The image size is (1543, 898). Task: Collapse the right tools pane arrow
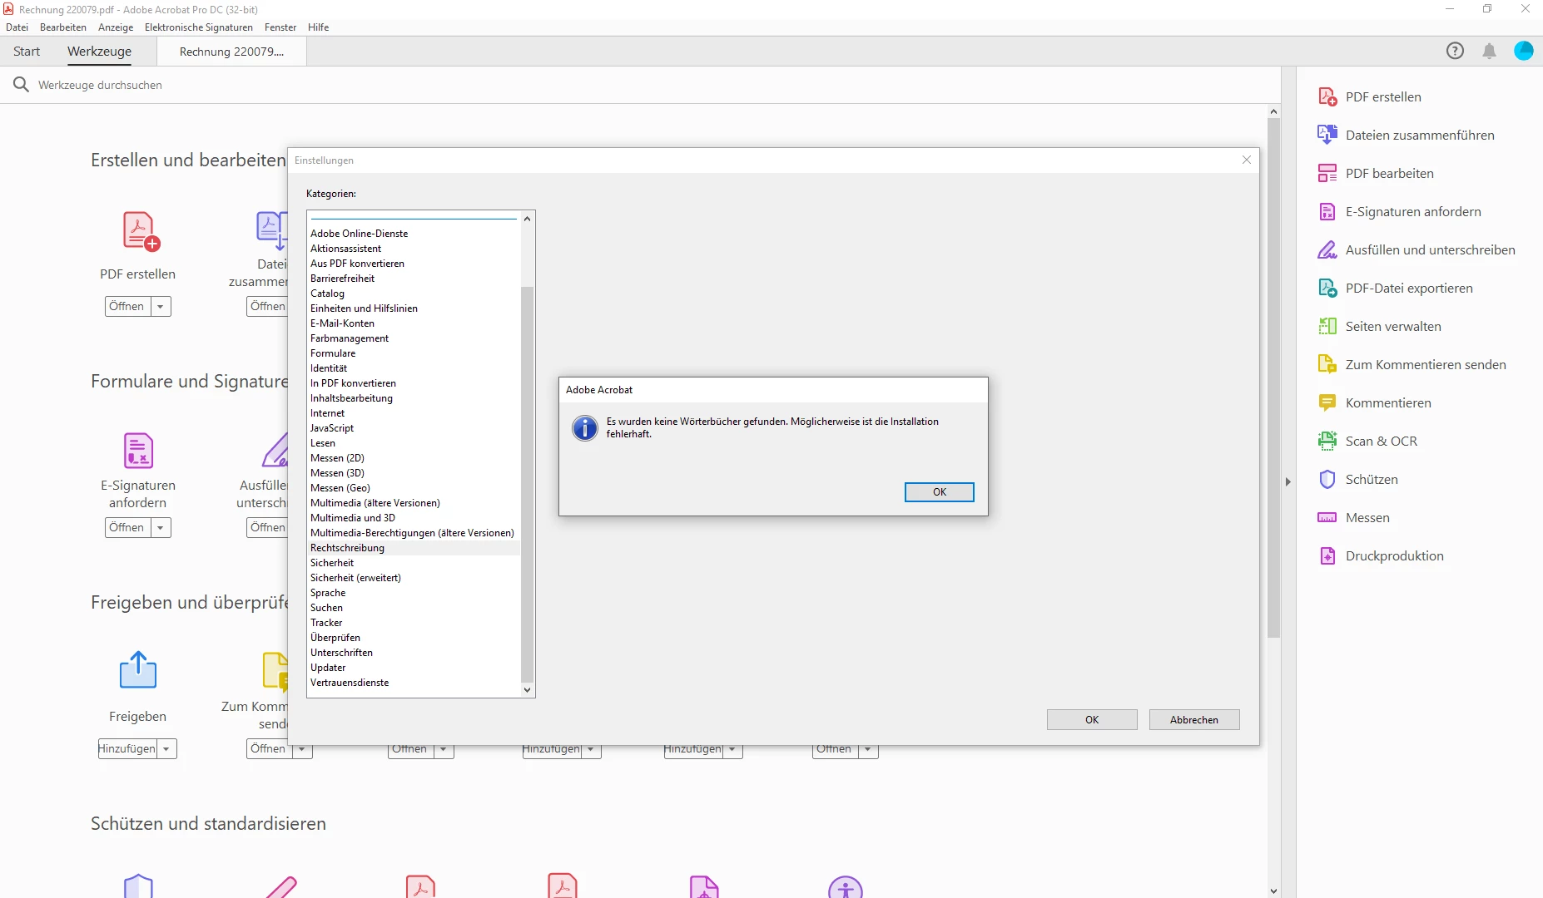point(1288,481)
